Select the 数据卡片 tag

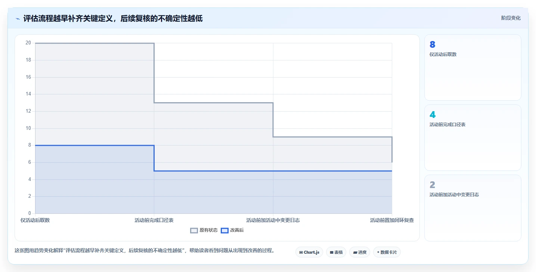(387, 252)
